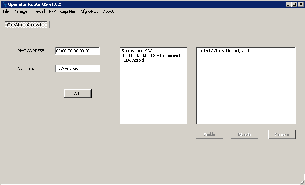Open the File menu

6,11
